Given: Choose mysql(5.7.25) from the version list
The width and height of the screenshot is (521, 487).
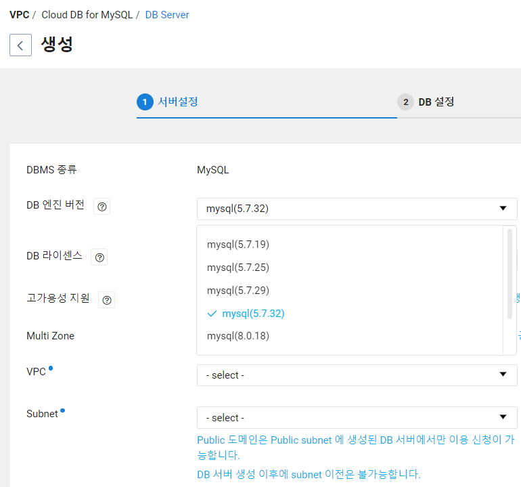Looking at the screenshot, I should coord(238,268).
